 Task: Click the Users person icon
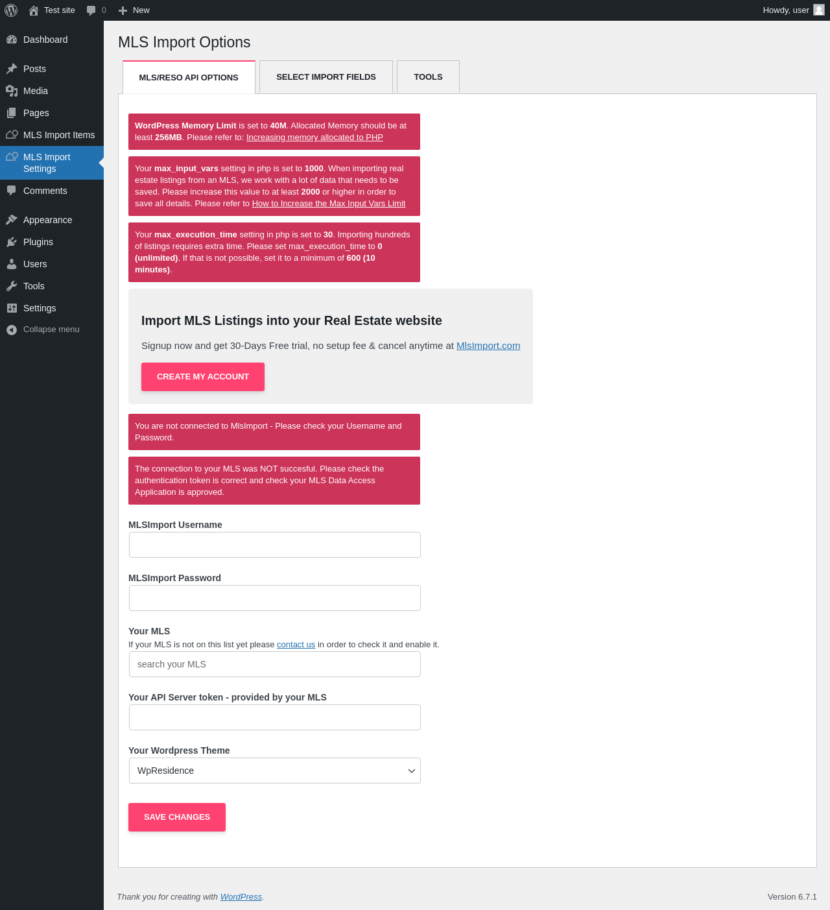12,264
